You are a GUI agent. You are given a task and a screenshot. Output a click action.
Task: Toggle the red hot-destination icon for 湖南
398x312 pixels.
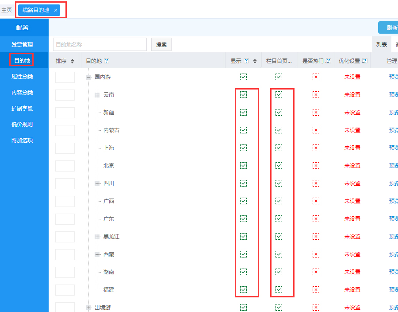click(x=316, y=272)
